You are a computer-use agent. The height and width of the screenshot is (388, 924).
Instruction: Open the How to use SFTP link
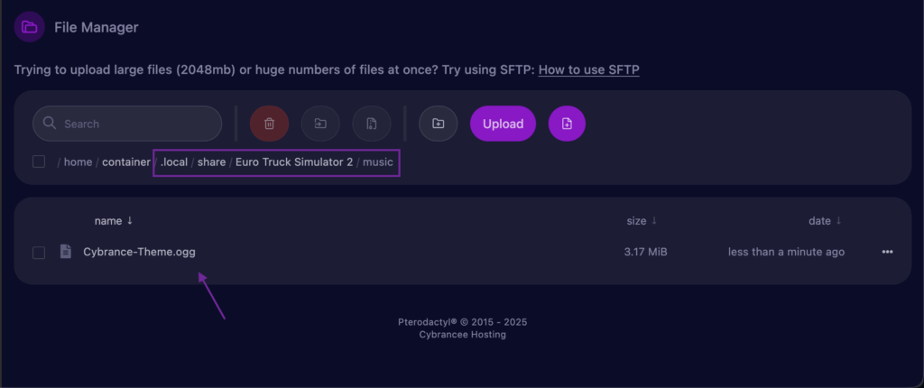(588, 69)
